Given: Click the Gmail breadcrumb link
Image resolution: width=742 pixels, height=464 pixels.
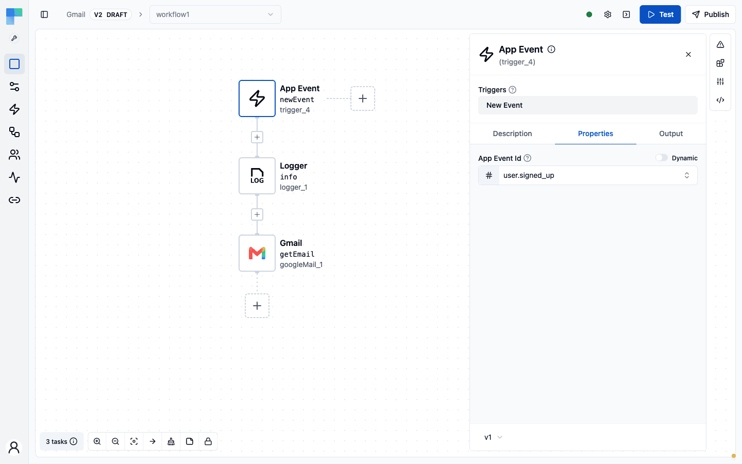Looking at the screenshot, I should point(76,14).
